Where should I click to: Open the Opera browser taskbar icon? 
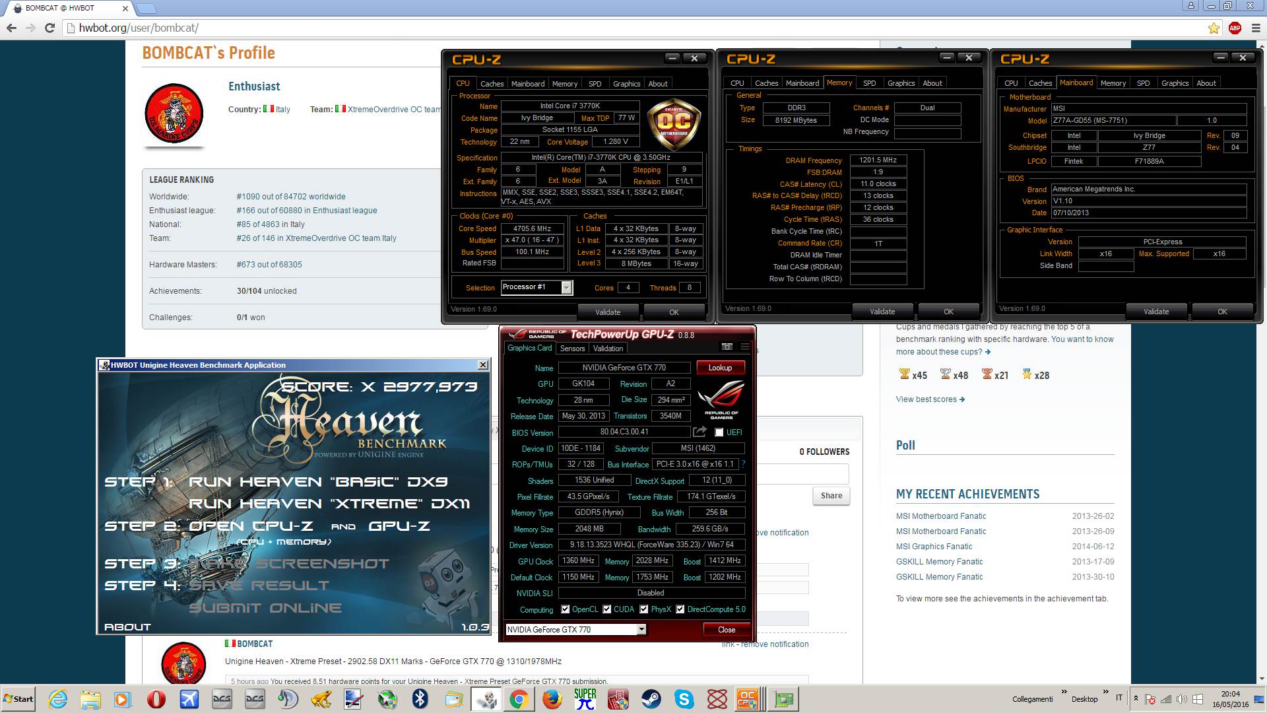(156, 698)
